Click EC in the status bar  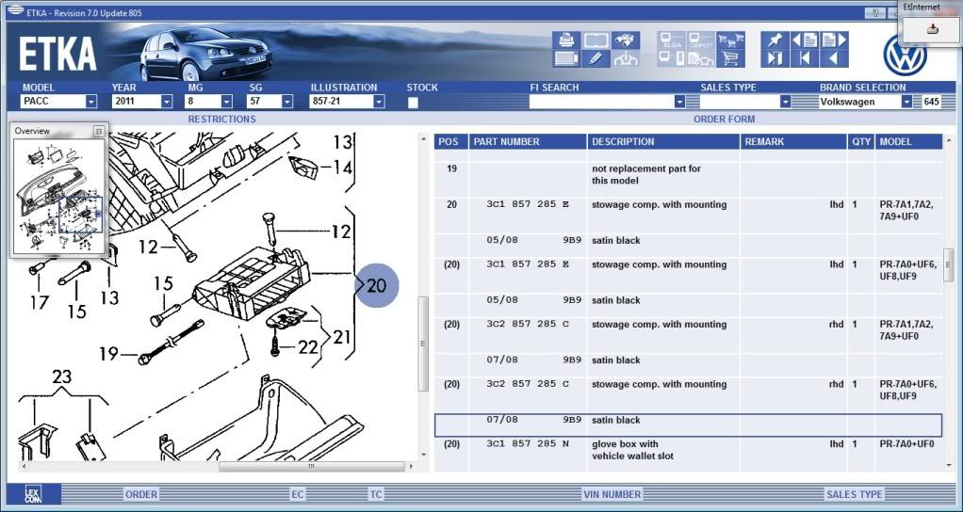[298, 494]
